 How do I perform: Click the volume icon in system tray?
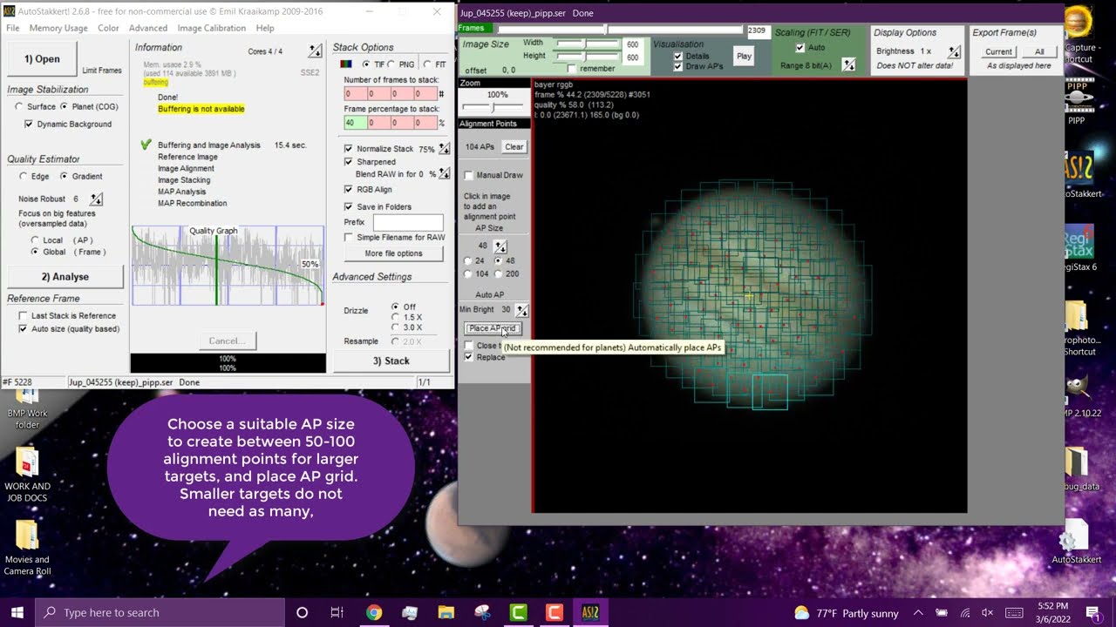point(988,612)
